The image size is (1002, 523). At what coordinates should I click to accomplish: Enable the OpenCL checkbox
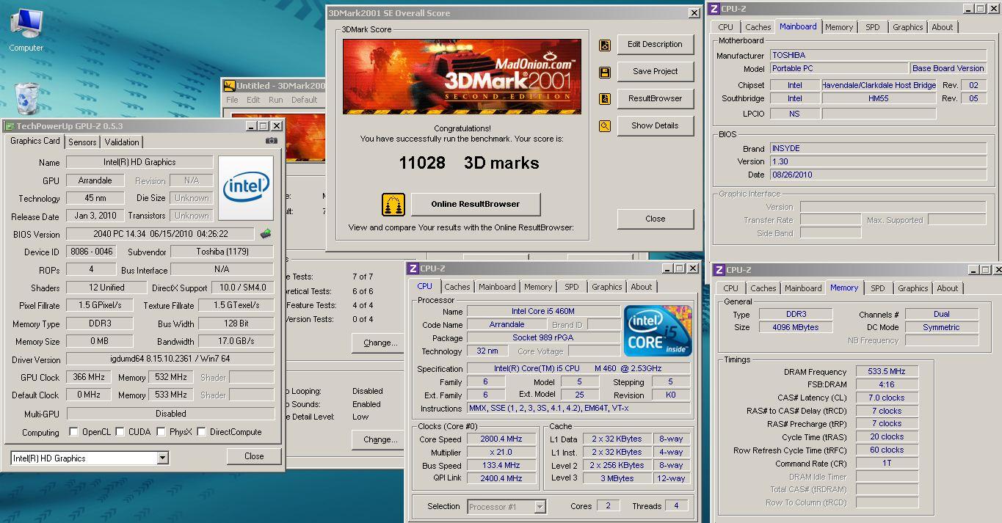tap(73, 431)
